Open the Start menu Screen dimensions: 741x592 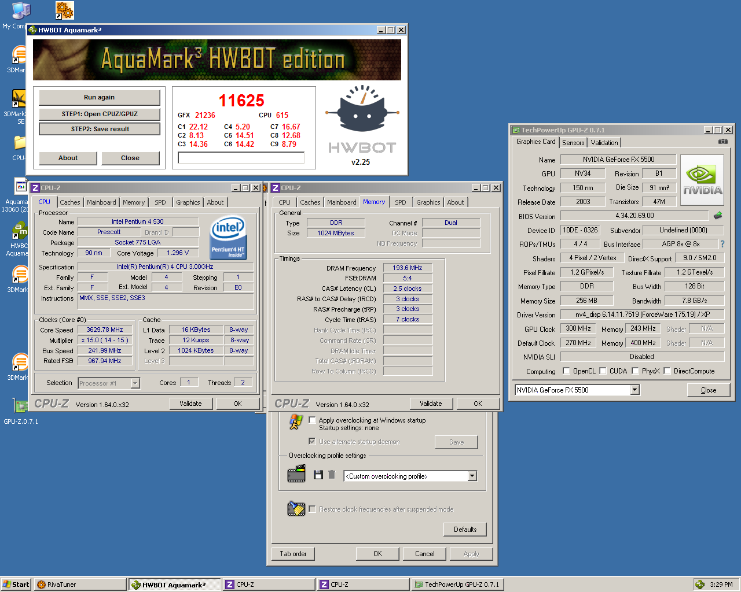(16, 584)
